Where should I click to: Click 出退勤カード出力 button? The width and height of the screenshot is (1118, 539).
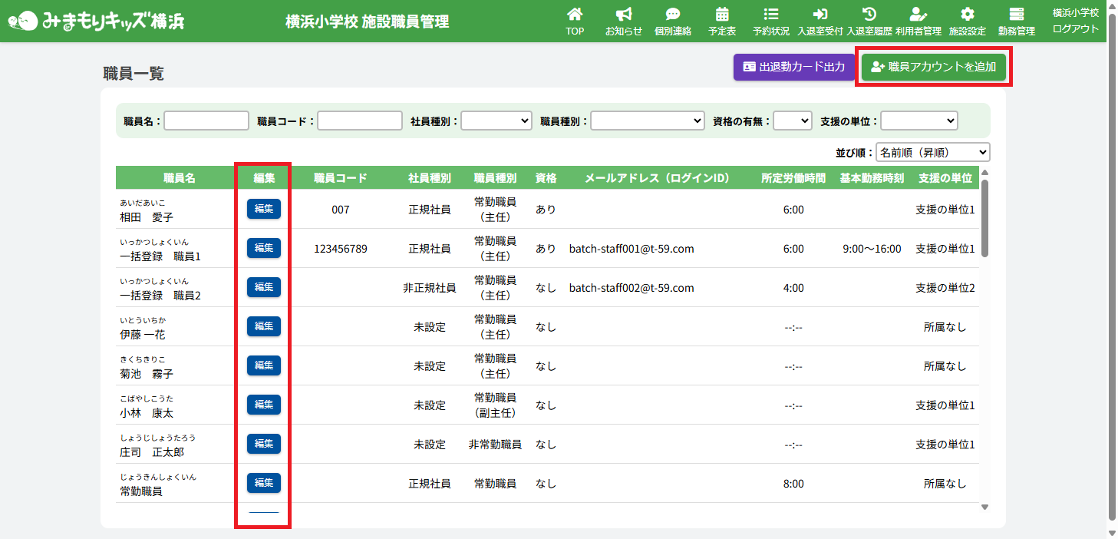794,67
